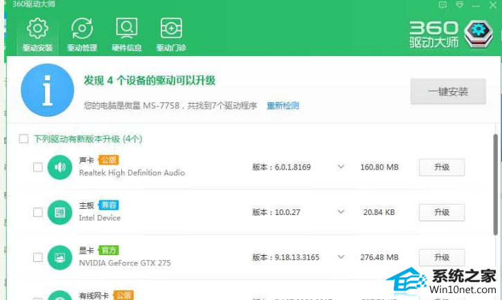The width and height of the screenshot is (502, 300).
Task: Open the 硬件信息 monitor icon tab
Action: tap(127, 28)
